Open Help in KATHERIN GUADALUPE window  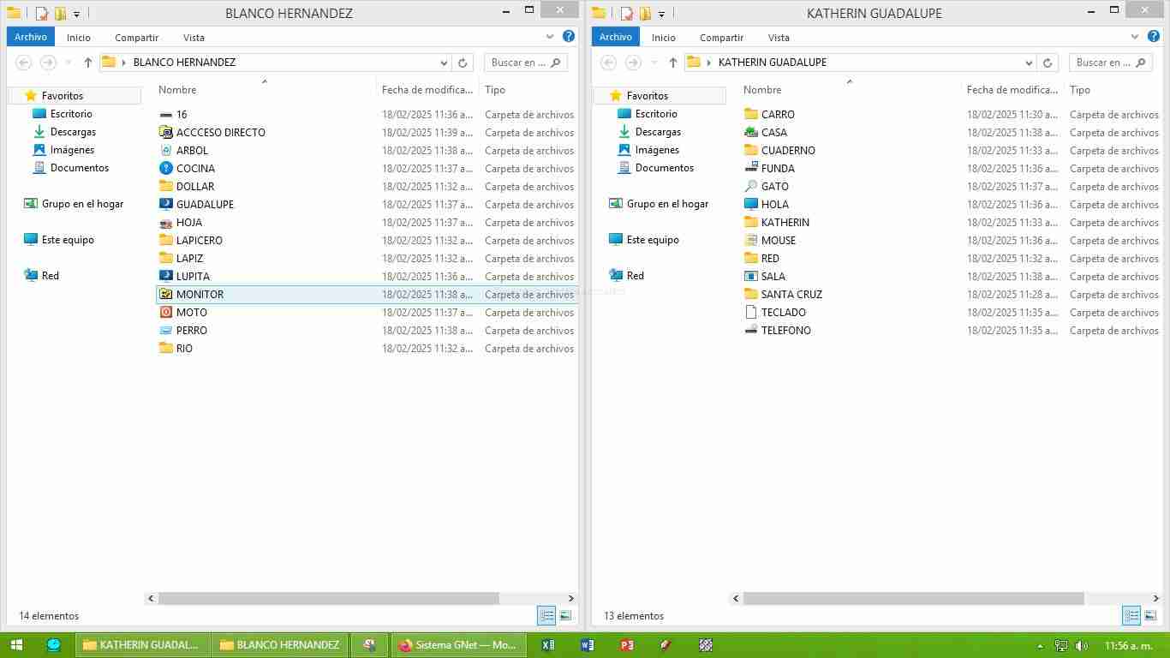[x=1154, y=37]
